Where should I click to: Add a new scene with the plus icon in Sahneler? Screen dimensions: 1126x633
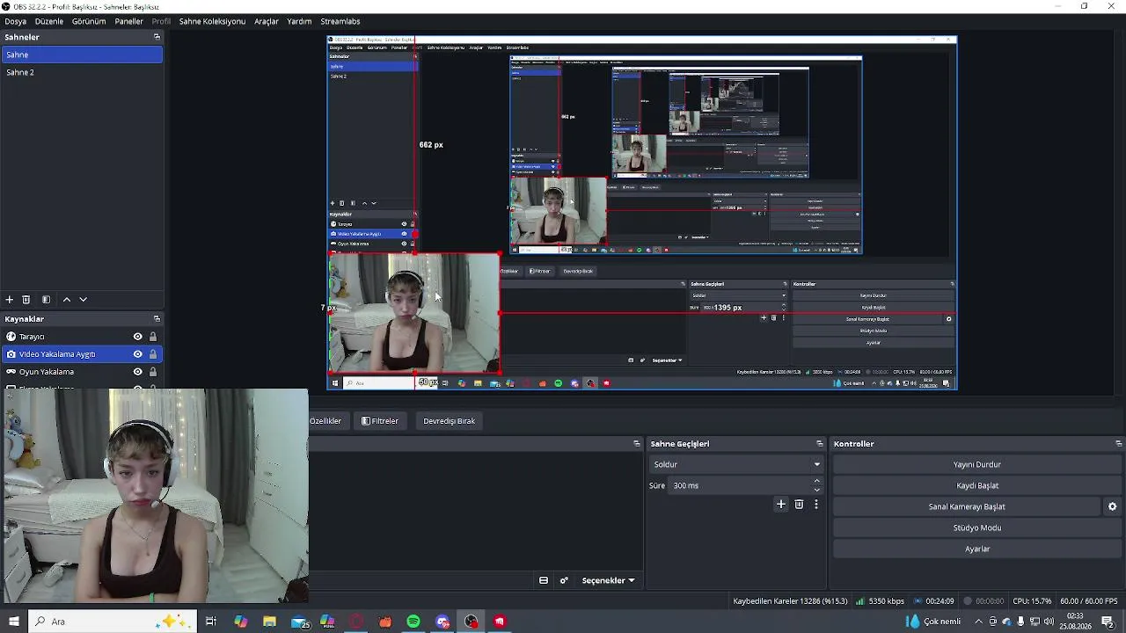click(x=10, y=300)
